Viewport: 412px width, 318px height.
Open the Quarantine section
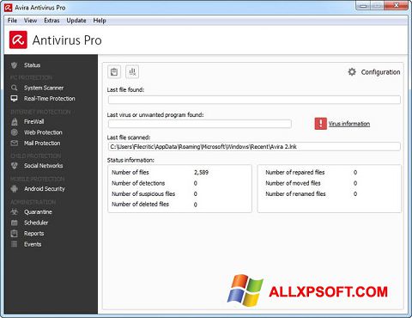tap(38, 212)
